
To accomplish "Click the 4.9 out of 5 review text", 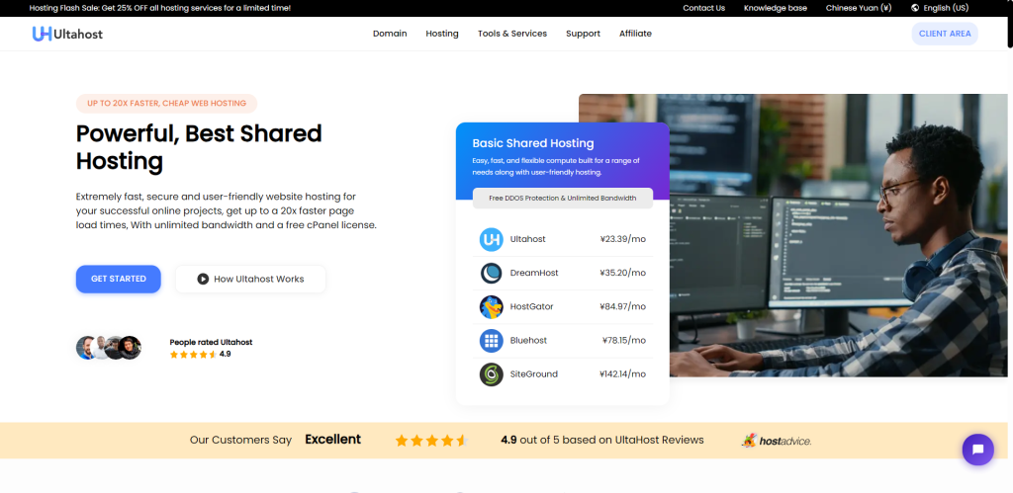I will pos(602,440).
